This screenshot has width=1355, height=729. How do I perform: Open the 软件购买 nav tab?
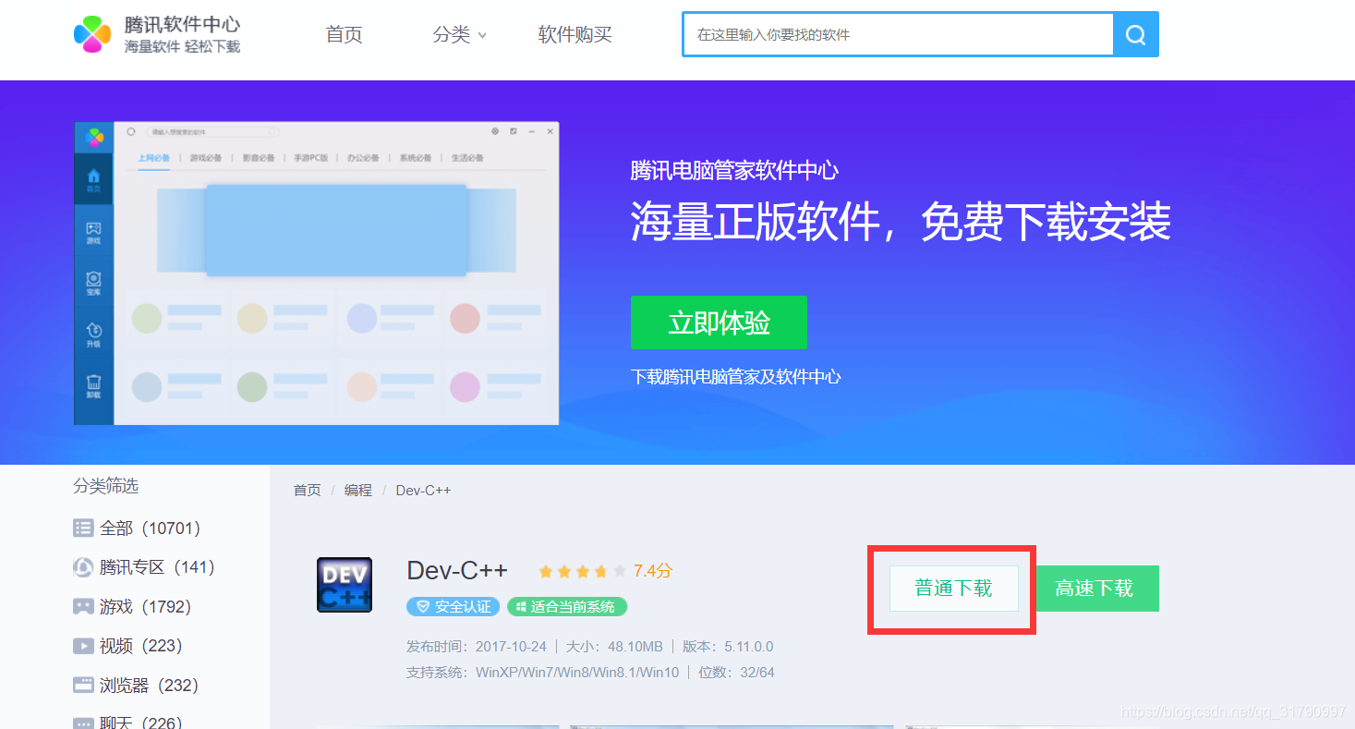pyautogui.click(x=575, y=34)
